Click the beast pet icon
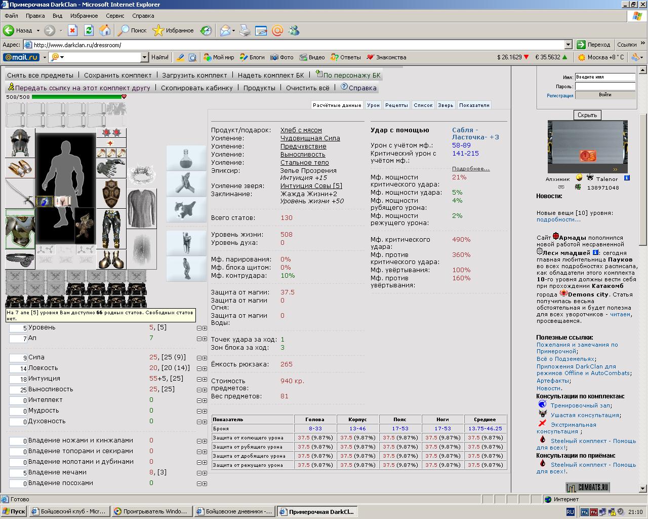The height and width of the screenshot is (519, 648). (186, 209)
